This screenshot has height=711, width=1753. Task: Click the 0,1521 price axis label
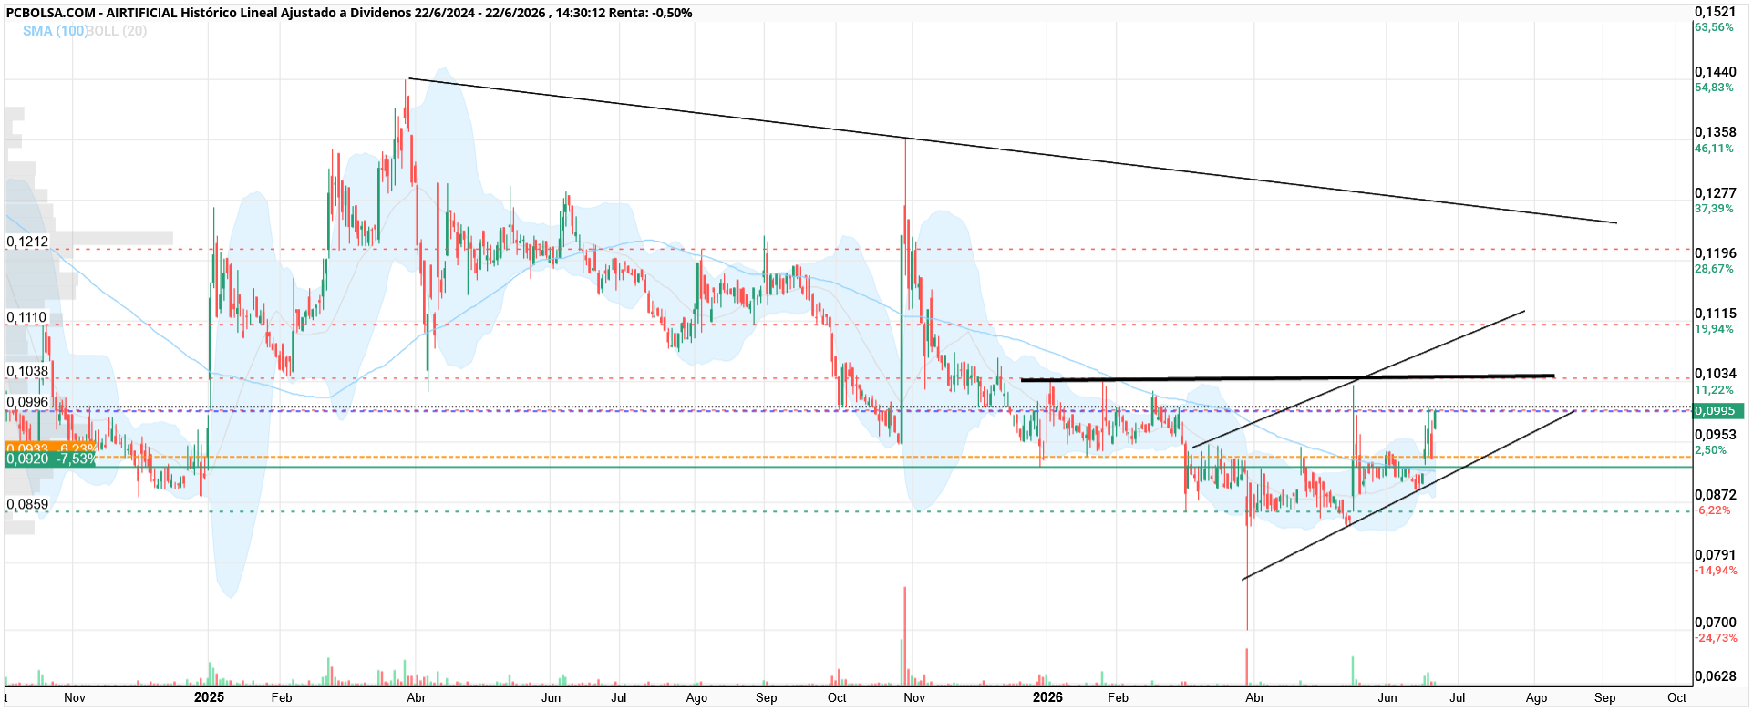tap(1715, 12)
